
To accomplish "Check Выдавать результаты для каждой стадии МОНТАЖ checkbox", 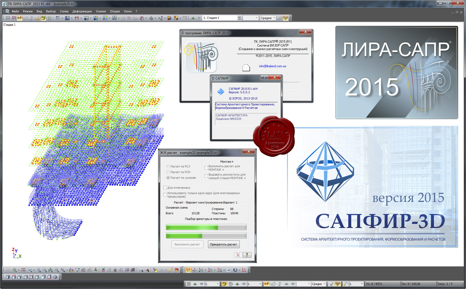I will tap(206, 176).
